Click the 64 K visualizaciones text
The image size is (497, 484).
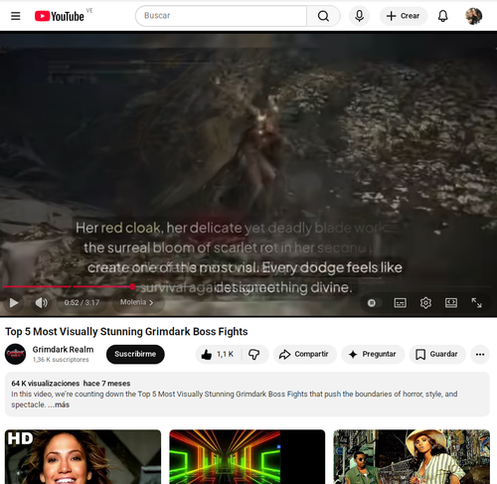tap(46, 384)
